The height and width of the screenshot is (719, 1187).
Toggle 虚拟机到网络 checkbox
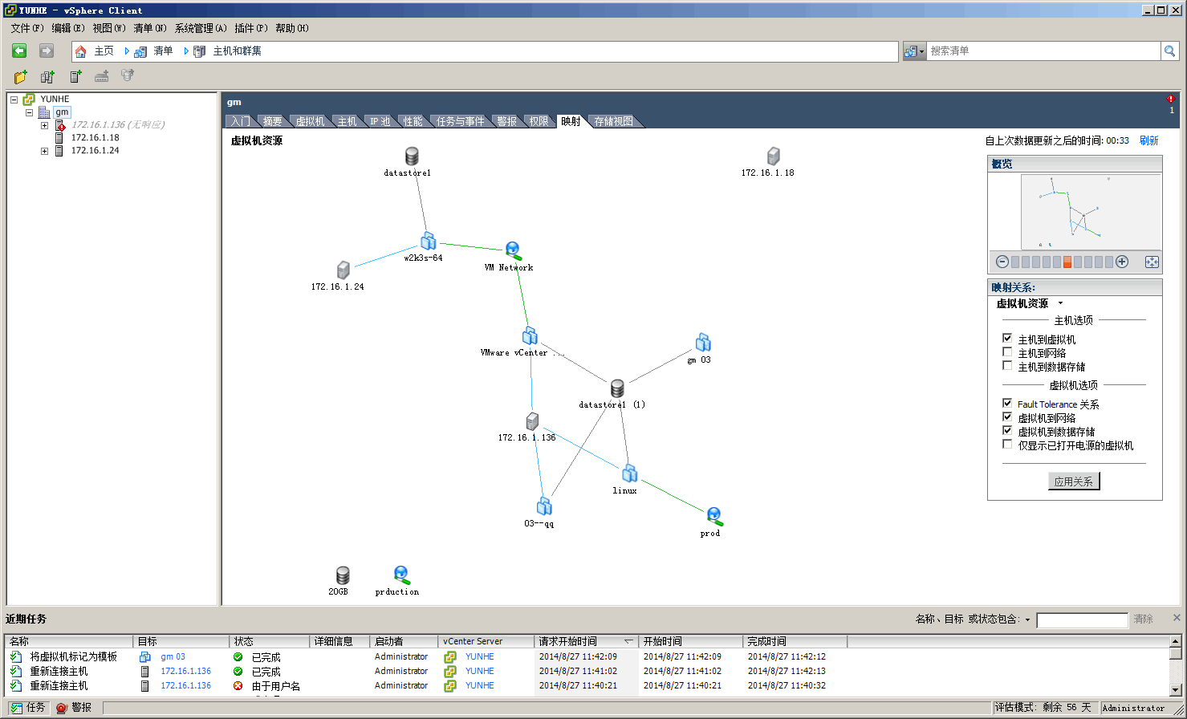point(1007,417)
